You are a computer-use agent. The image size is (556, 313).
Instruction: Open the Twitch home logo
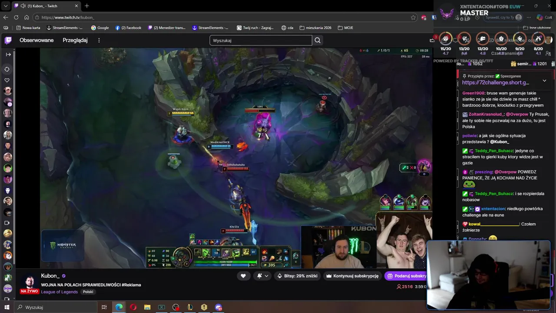click(x=8, y=40)
